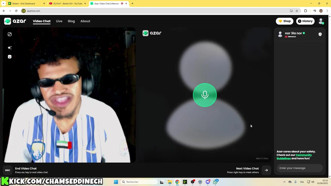Click the tray microphone icon

click(295, 182)
